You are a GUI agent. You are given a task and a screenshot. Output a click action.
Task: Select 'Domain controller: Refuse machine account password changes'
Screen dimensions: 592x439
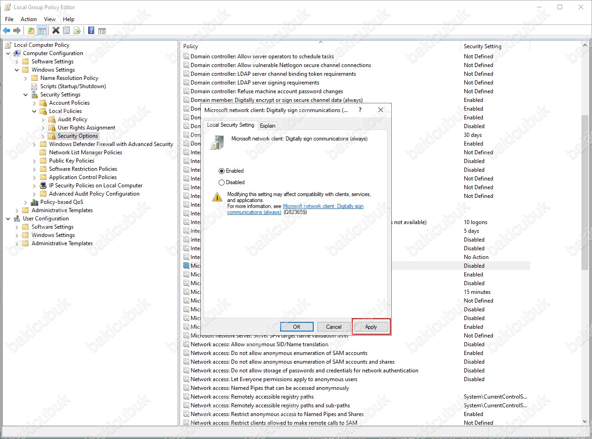coord(267,91)
